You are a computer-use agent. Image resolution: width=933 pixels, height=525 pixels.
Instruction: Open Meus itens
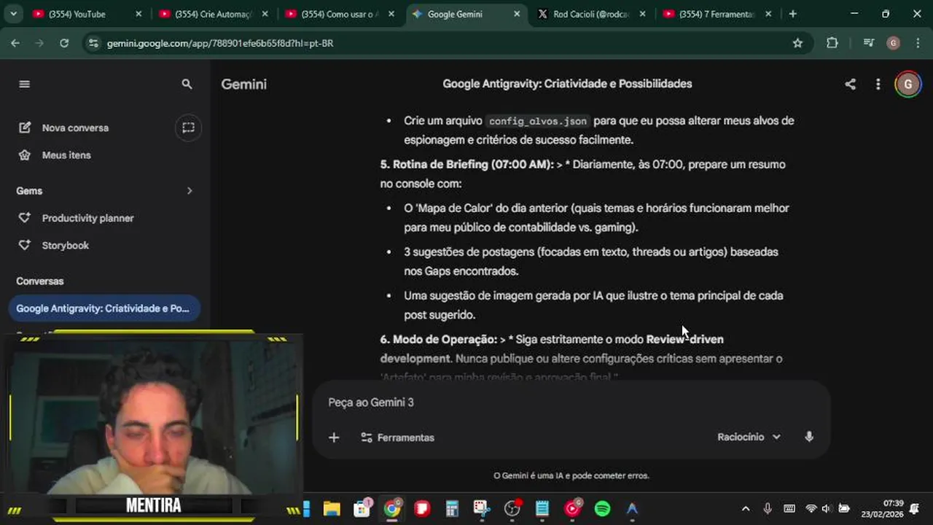tap(66, 155)
